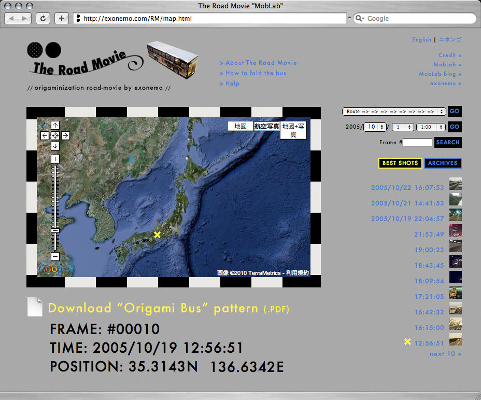Recenter map with center pan button

click(x=55, y=136)
